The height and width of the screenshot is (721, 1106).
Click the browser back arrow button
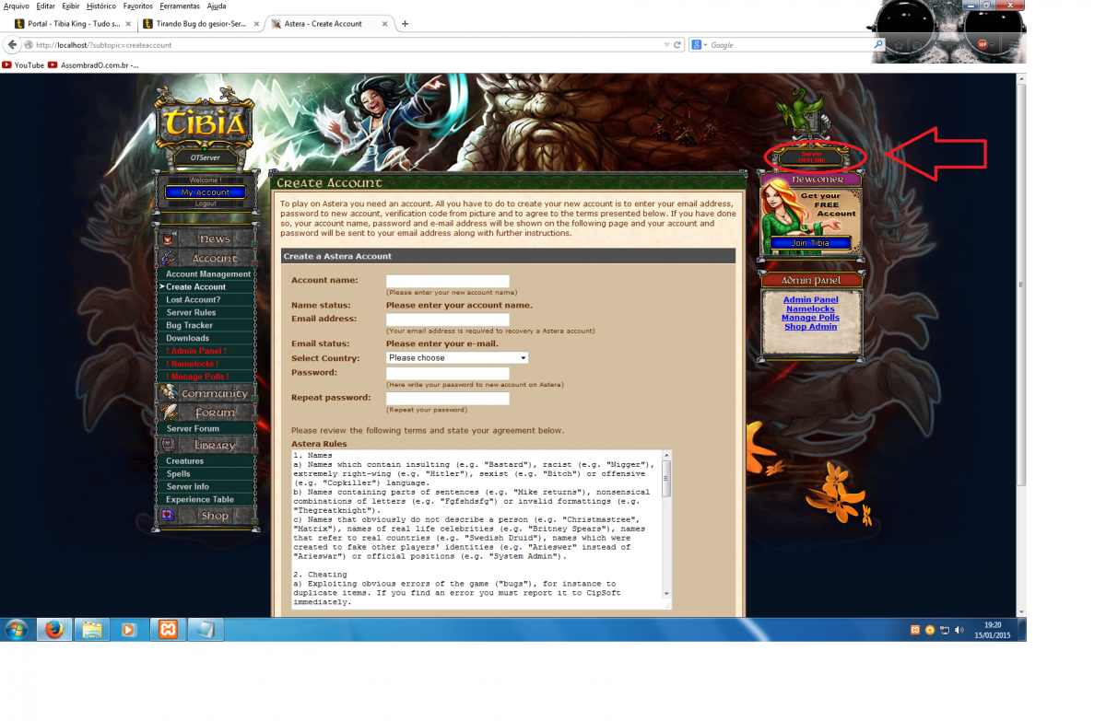pyautogui.click(x=12, y=44)
